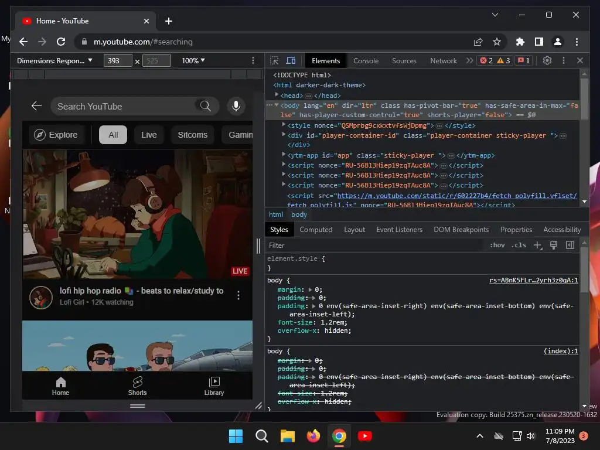Select the body breadcrumb
The image size is (600, 450).
[299, 214]
